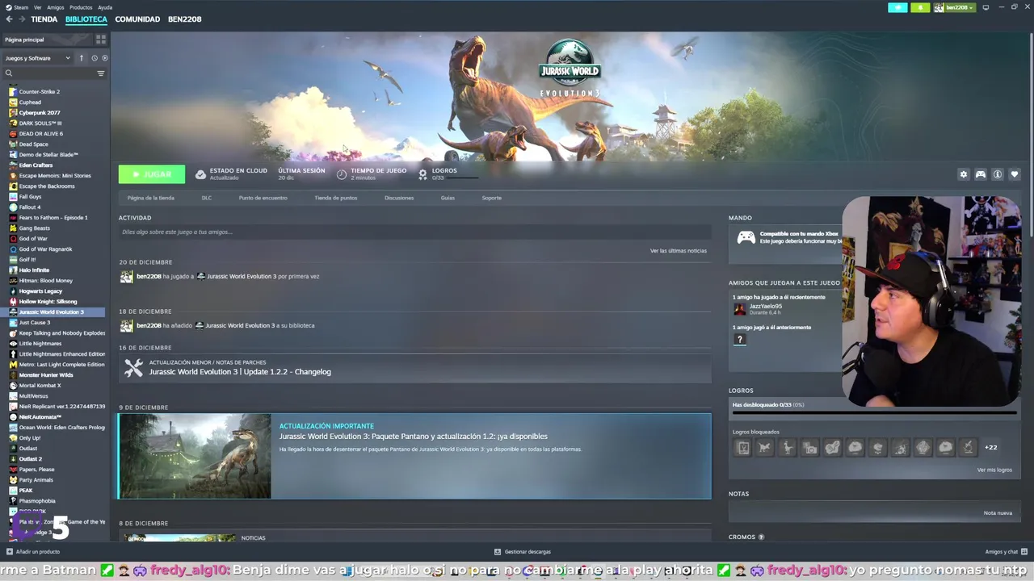Open the BEN2208 profile tab
1034x581 pixels.
pos(185,19)
